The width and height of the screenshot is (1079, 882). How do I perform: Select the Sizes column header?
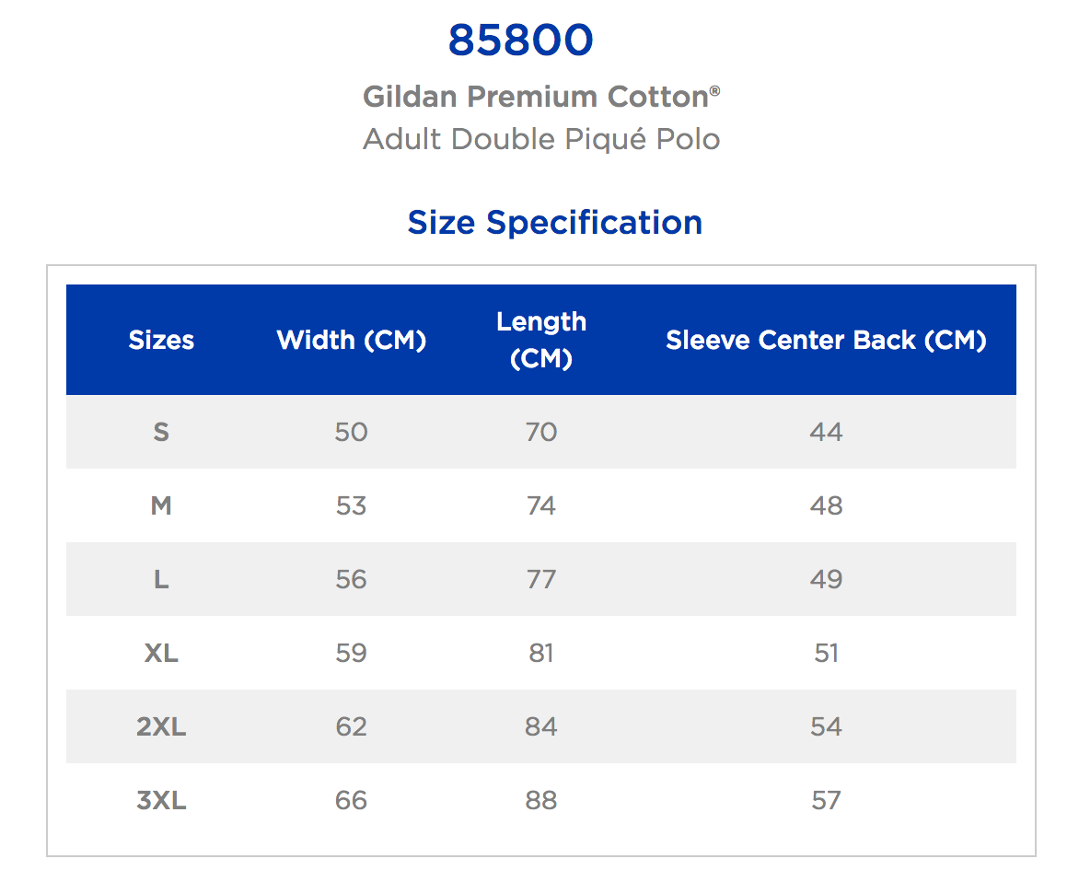161,341
